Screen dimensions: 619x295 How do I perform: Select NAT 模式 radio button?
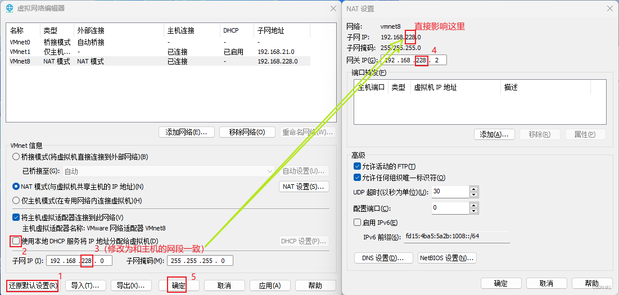(16, 186)
